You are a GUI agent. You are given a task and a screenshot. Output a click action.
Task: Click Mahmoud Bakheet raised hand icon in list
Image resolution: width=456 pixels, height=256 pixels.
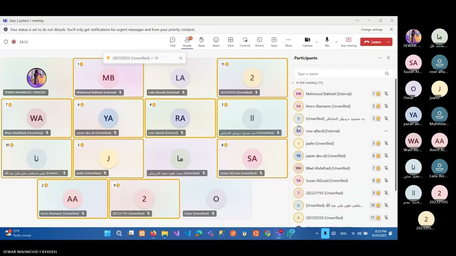point(378,94)
